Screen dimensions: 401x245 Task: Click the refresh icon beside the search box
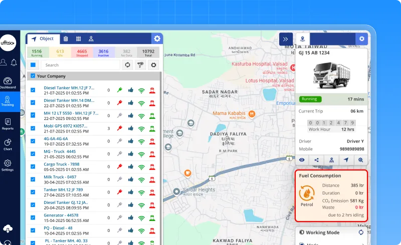pyautogui.click(x=128, y=65)
